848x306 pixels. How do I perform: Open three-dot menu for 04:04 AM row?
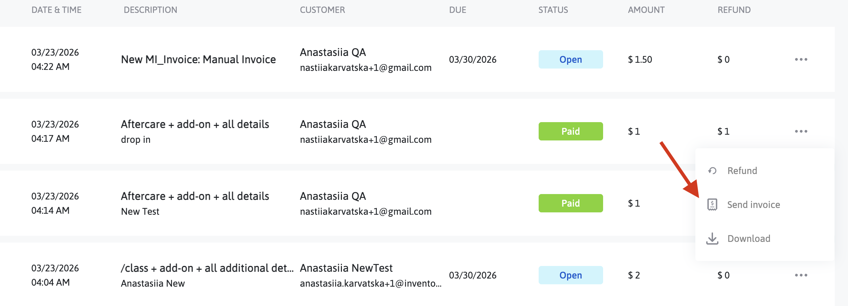[801, 275]
